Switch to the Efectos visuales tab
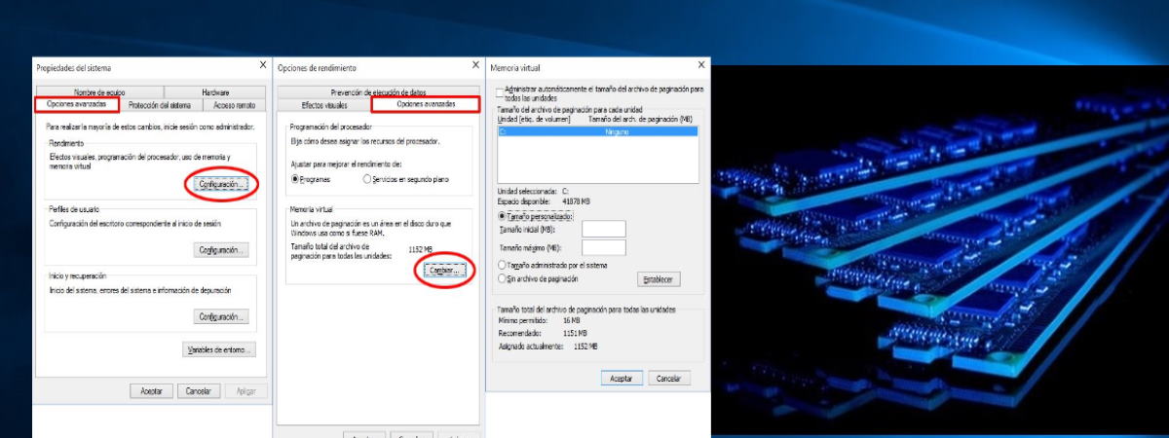Screen dimensions: 1169x438 pos(323,104)
